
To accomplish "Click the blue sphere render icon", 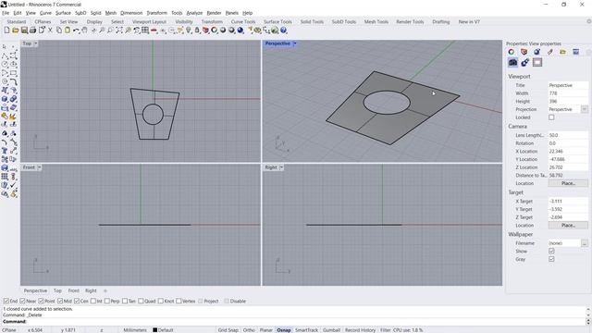I will (240, 31).
